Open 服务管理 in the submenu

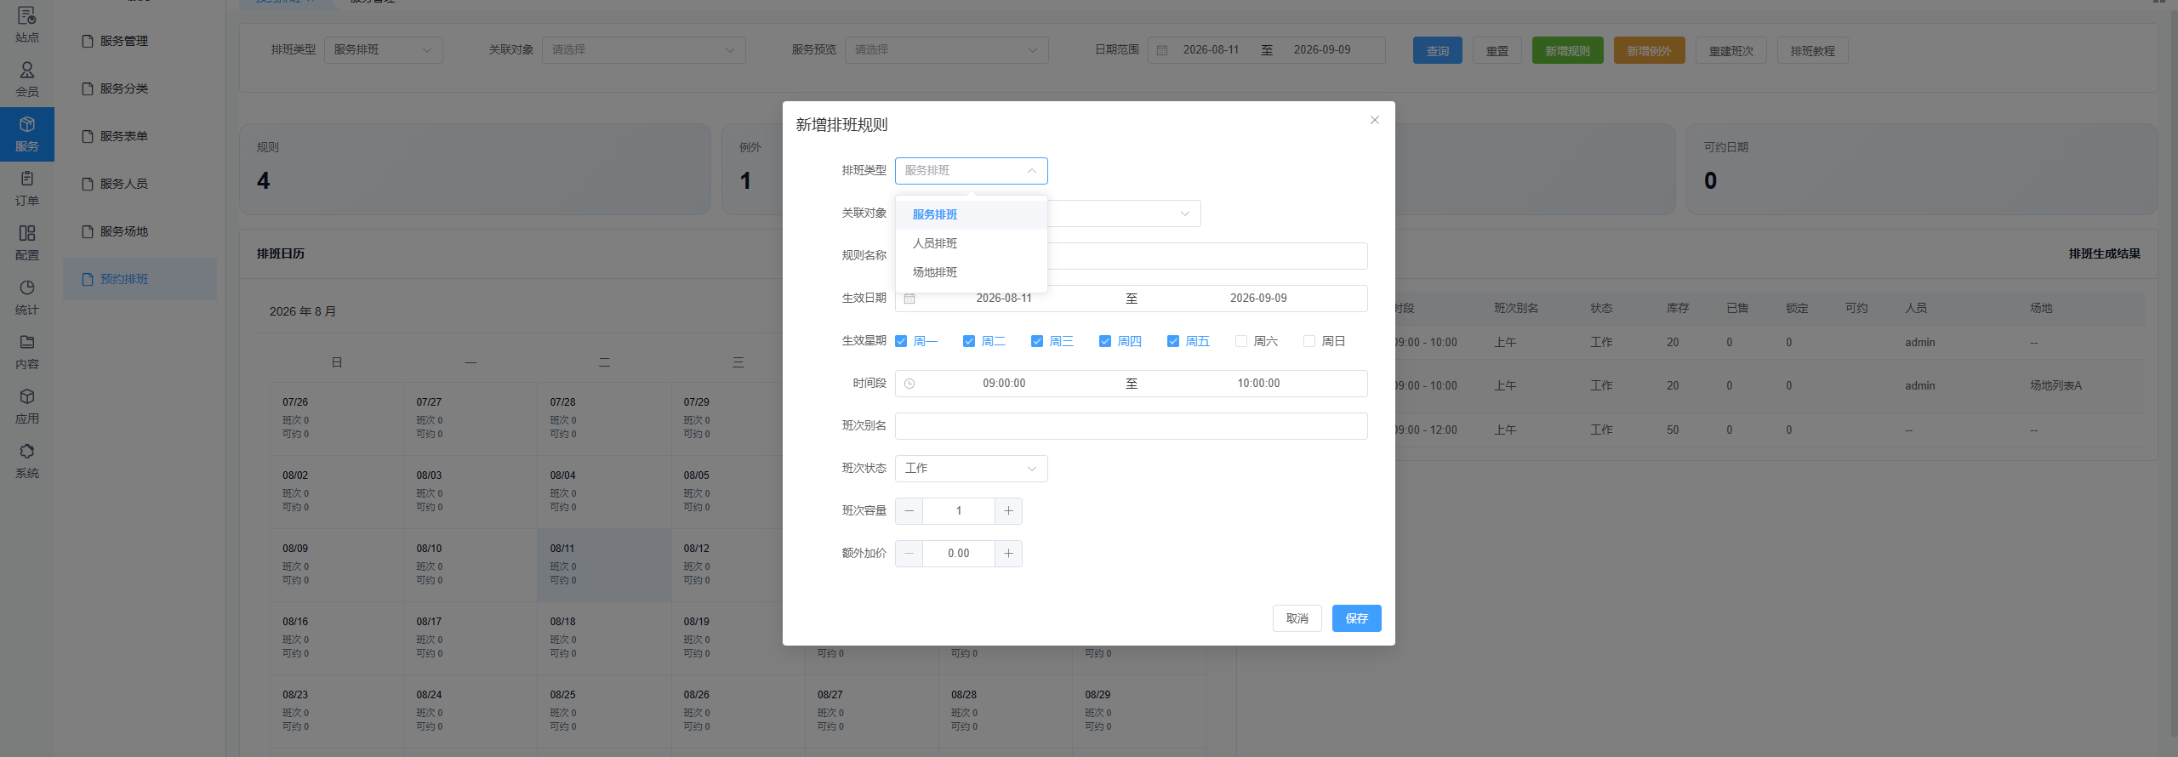pyautogui.click(x=140, y=41)
